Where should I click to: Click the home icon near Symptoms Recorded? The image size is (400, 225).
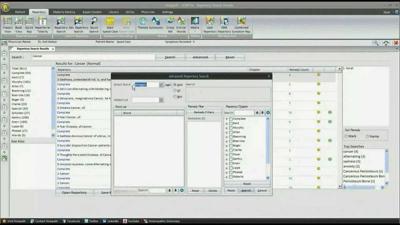tap(386, 43)
